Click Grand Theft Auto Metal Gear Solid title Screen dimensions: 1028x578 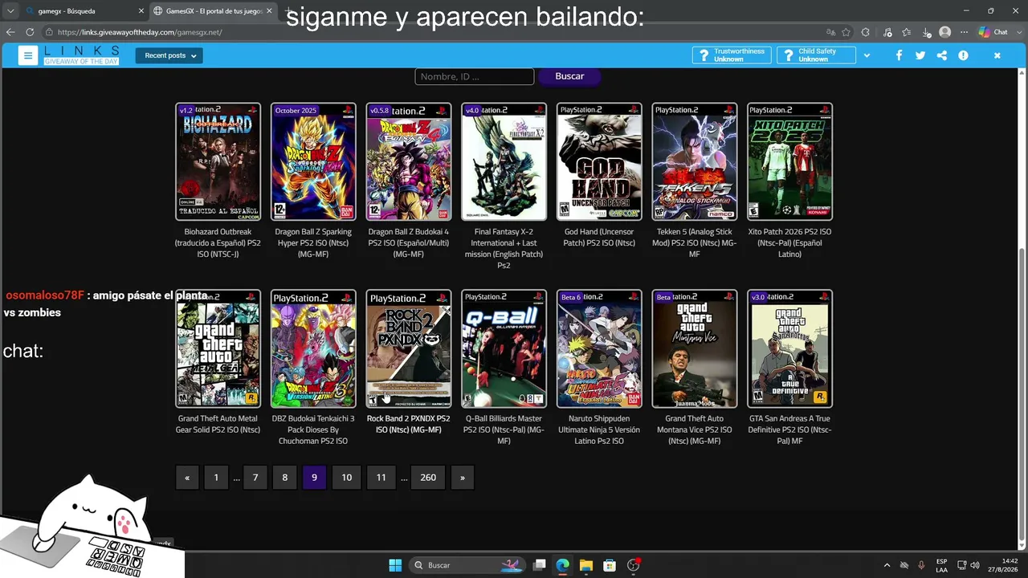point(218,424)
